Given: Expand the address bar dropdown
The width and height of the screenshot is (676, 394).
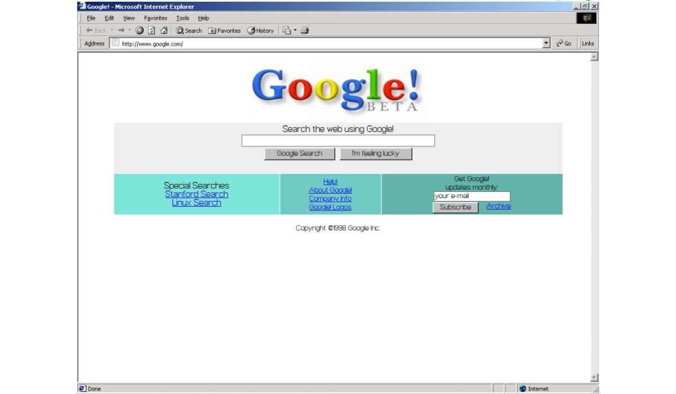Looking at the screenshot, I should click(x=547, y=43).
